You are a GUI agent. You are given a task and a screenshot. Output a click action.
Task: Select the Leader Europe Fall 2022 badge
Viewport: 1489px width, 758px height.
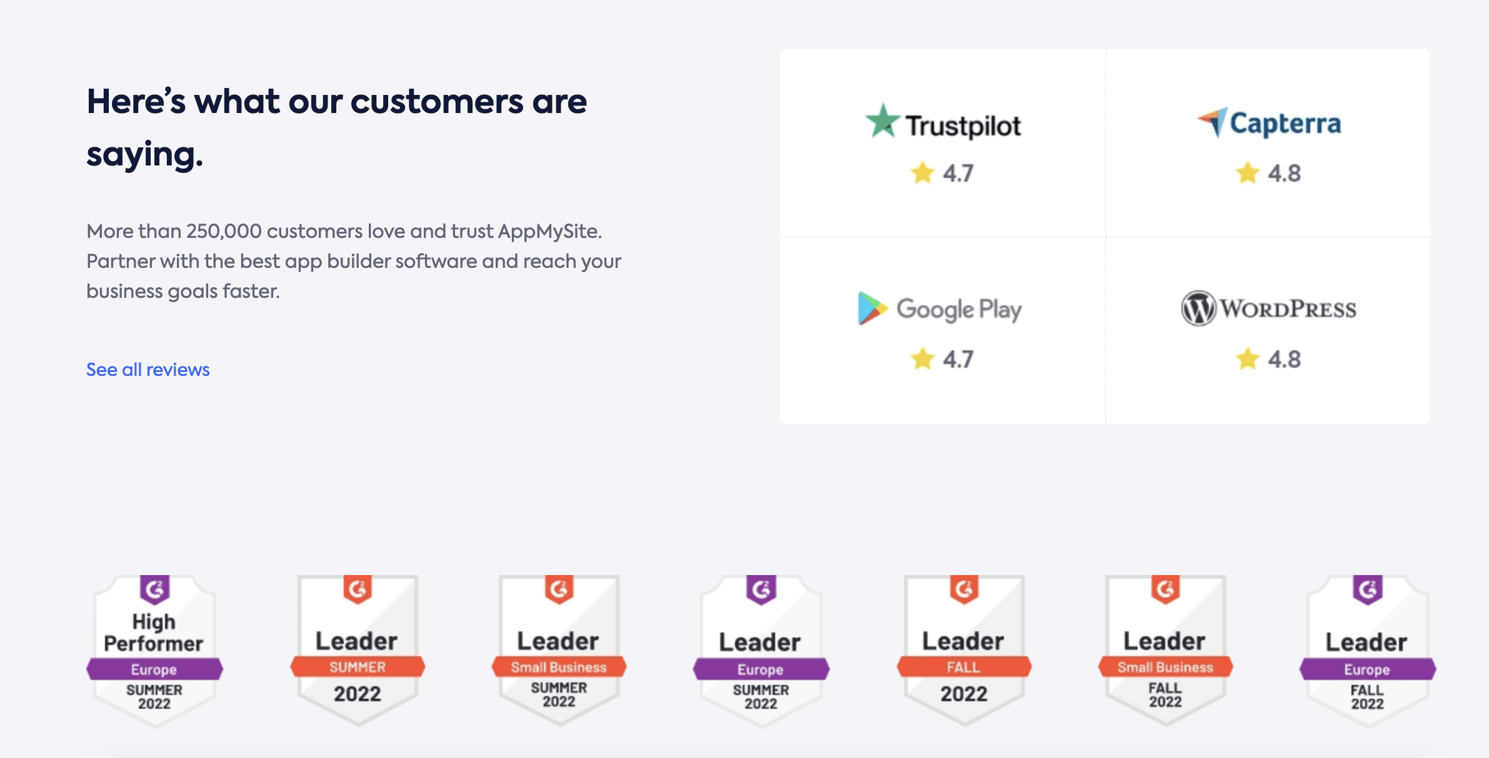click(x=1367, y=650)
